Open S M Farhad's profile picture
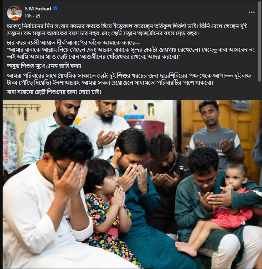Viewport: 262px width, 269px height. click(14, 13)
